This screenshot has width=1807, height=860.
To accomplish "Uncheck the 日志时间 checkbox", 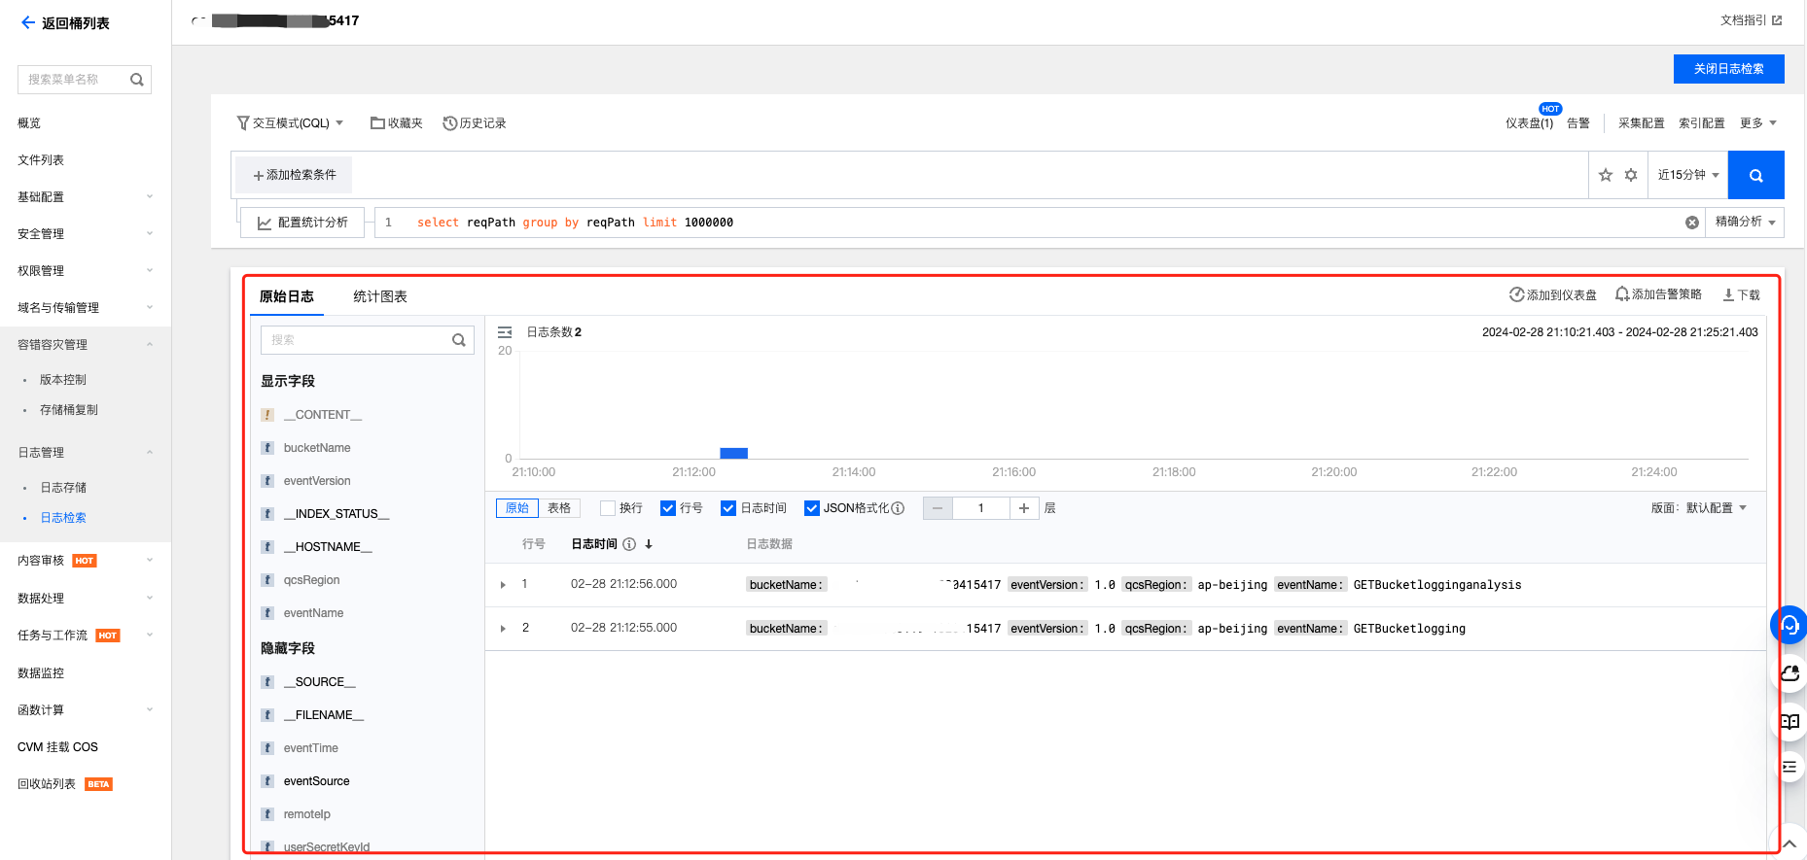I will click(x=728, y=508).
